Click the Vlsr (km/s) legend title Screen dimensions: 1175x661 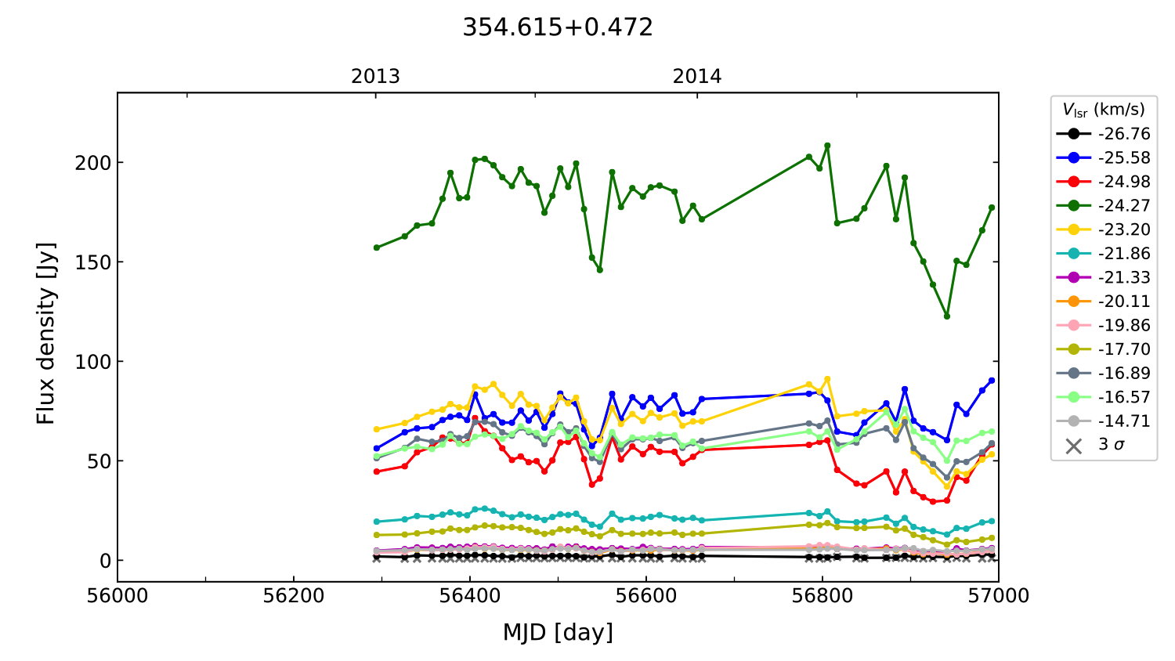[x=1103, y=110]
